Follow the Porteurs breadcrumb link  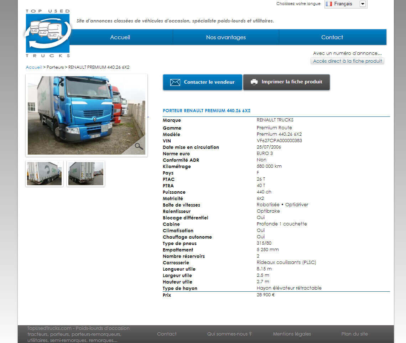(x=55, y=67)
